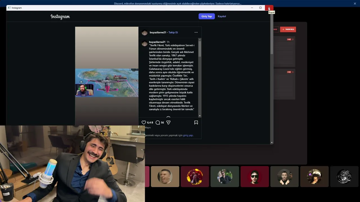Select the bald bearded man avatar tile
Image resolution: width=360 pixels, height=202 pixels.
point(284,176)
